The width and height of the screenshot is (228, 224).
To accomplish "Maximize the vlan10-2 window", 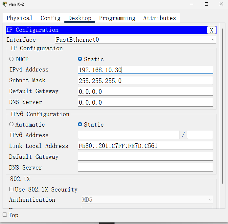I will 206,4.
